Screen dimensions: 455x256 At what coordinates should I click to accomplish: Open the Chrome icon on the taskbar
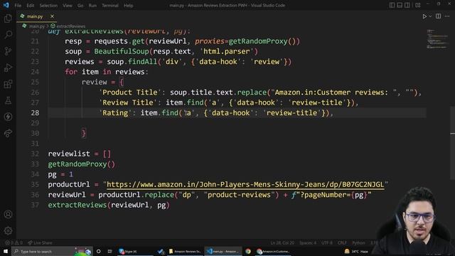coord(248,251)
